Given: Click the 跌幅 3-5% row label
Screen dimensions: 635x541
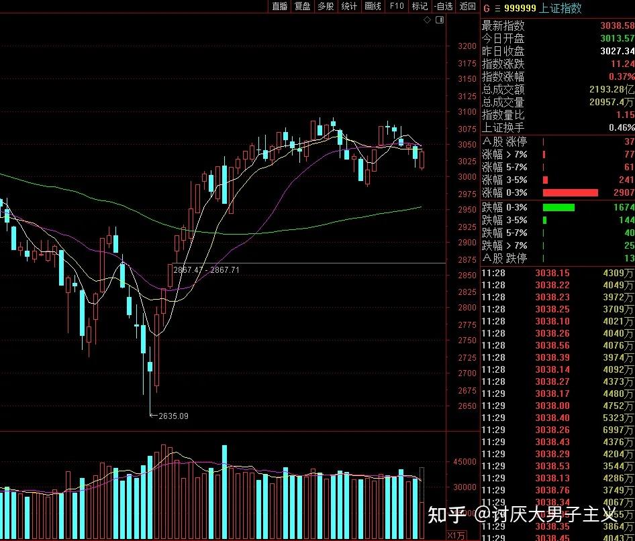Looking at the screenshot, I should (504, 221).
